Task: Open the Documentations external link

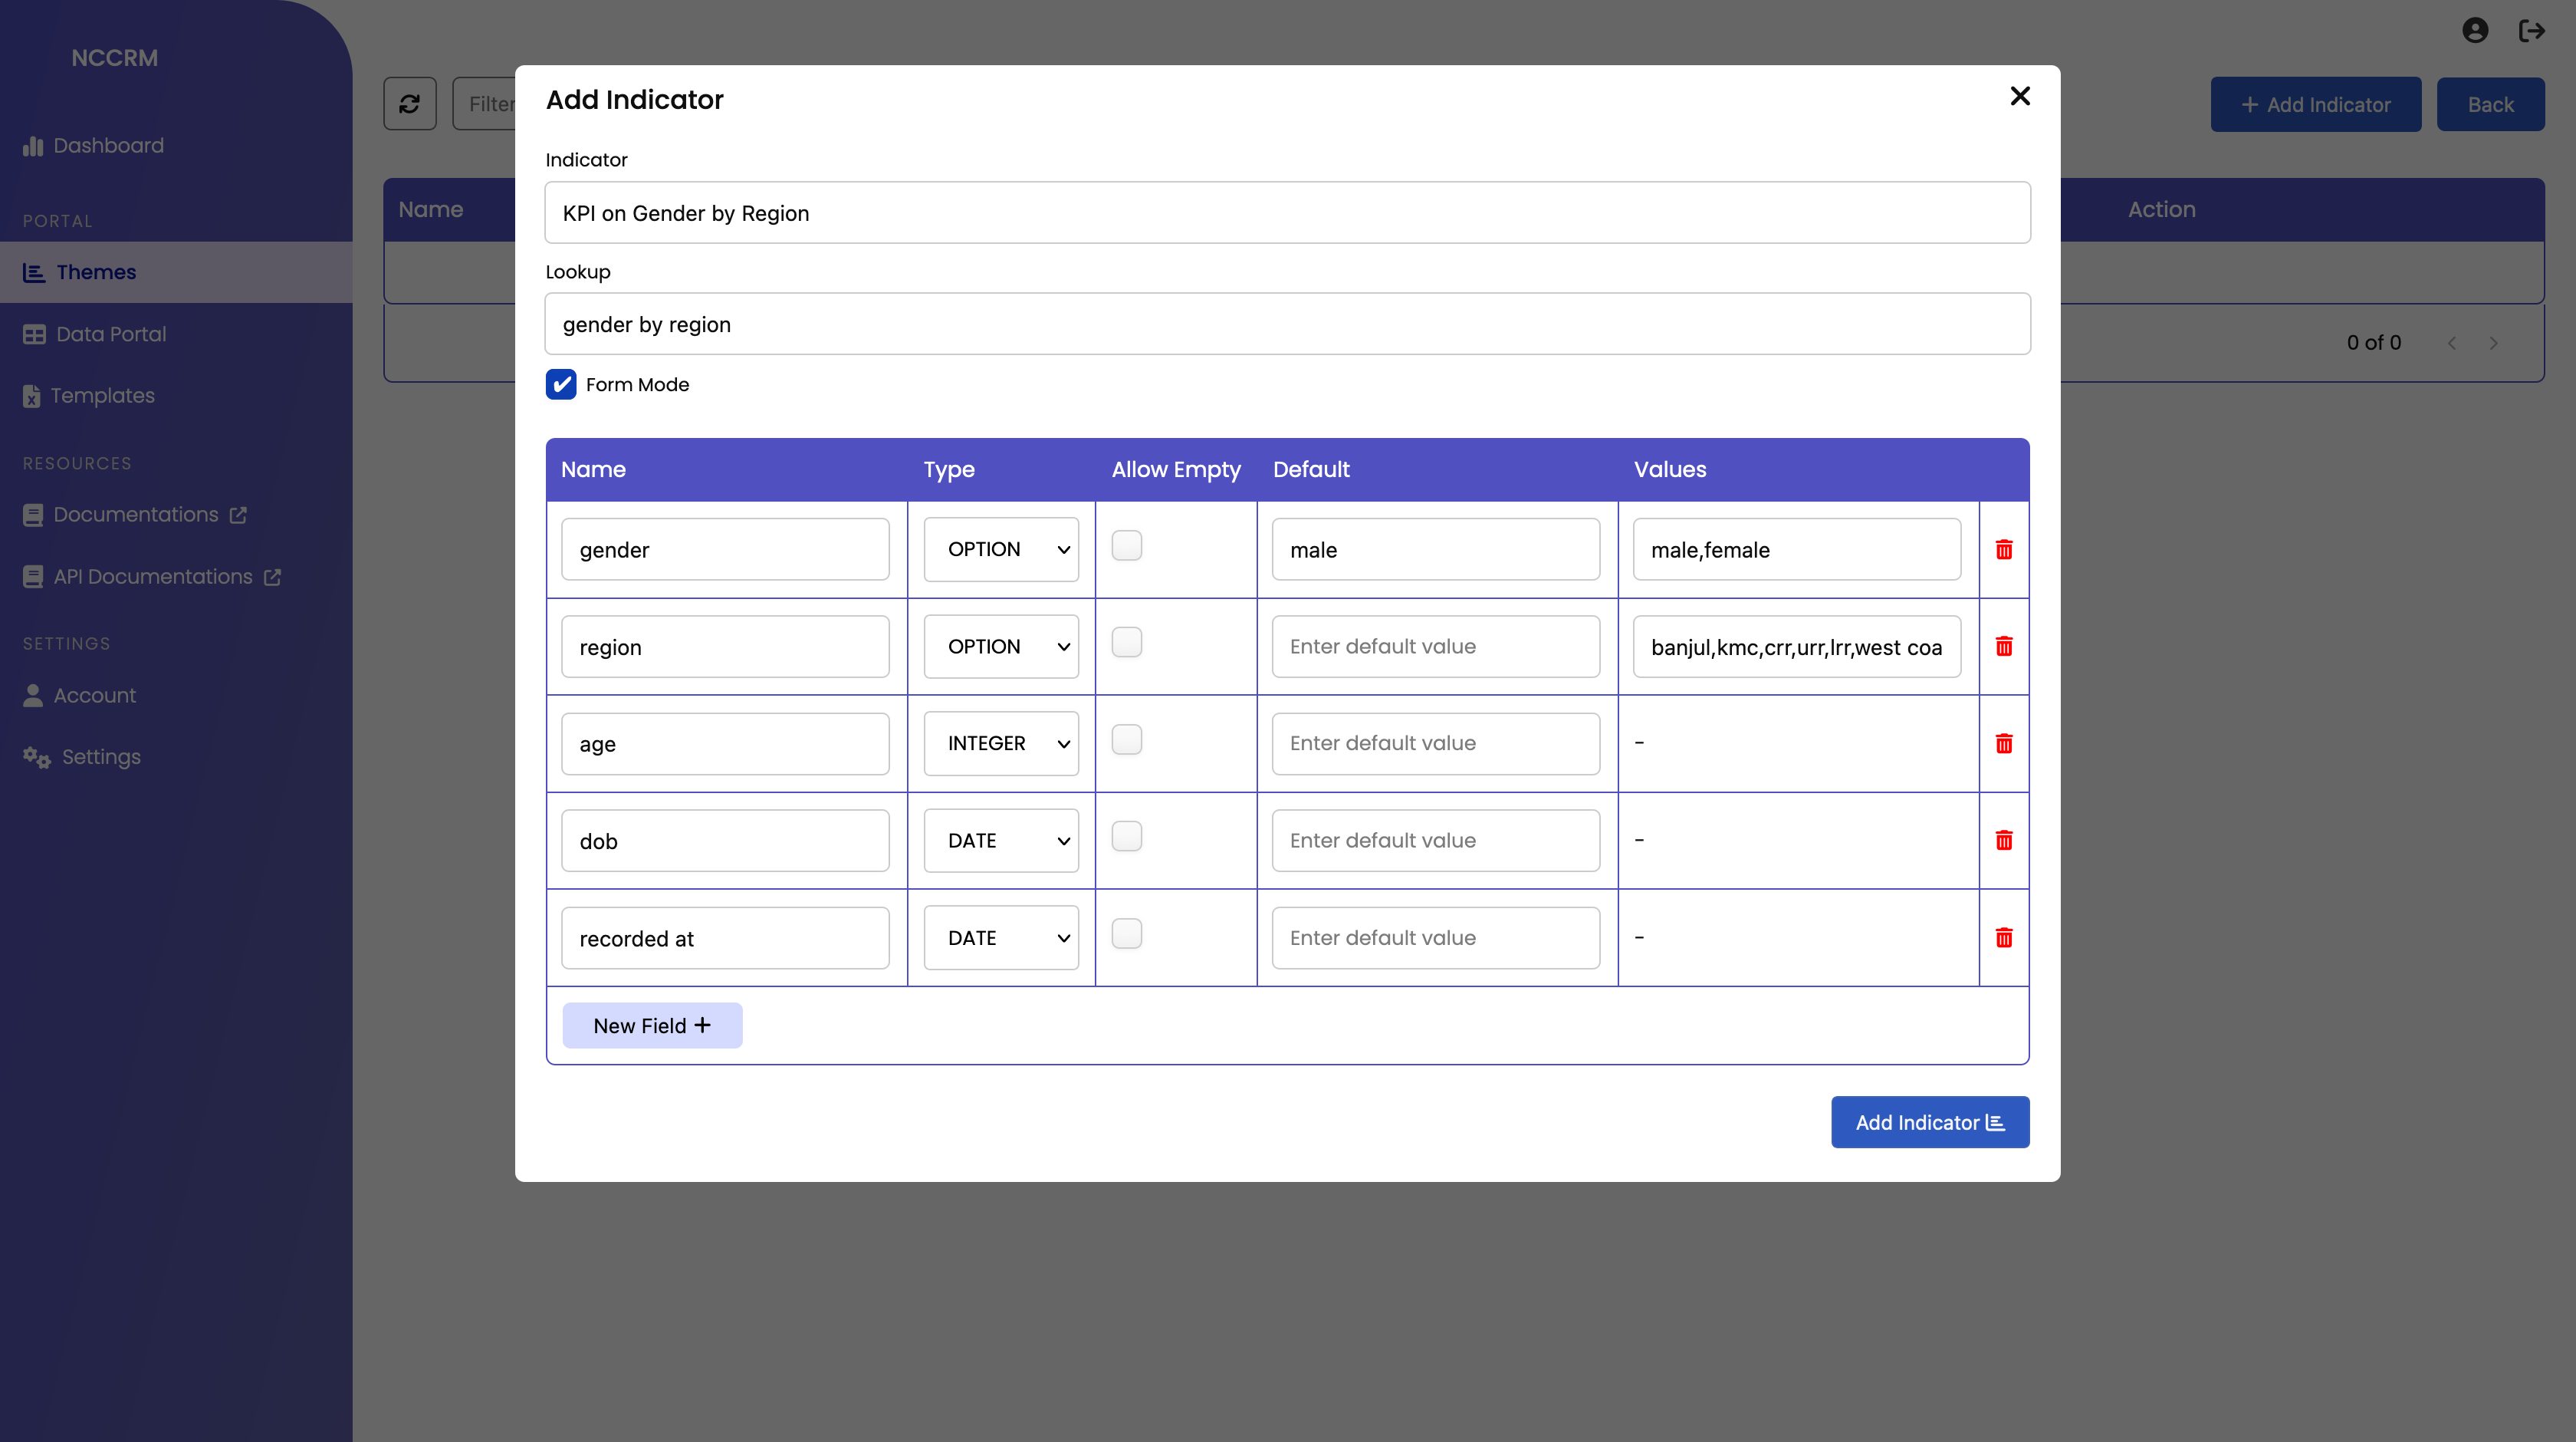Action: pos(135,515)
